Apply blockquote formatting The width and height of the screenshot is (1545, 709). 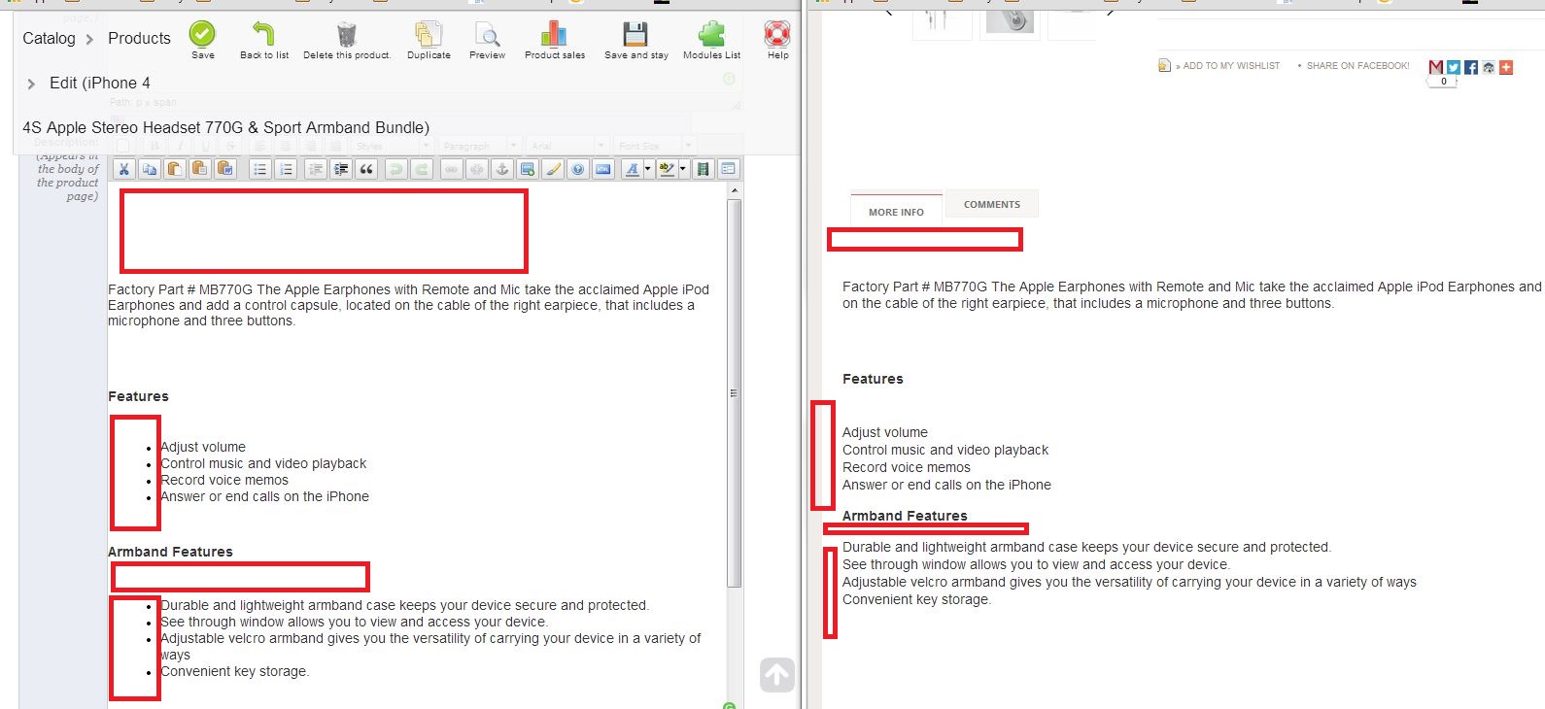click(x=366, y=169)
